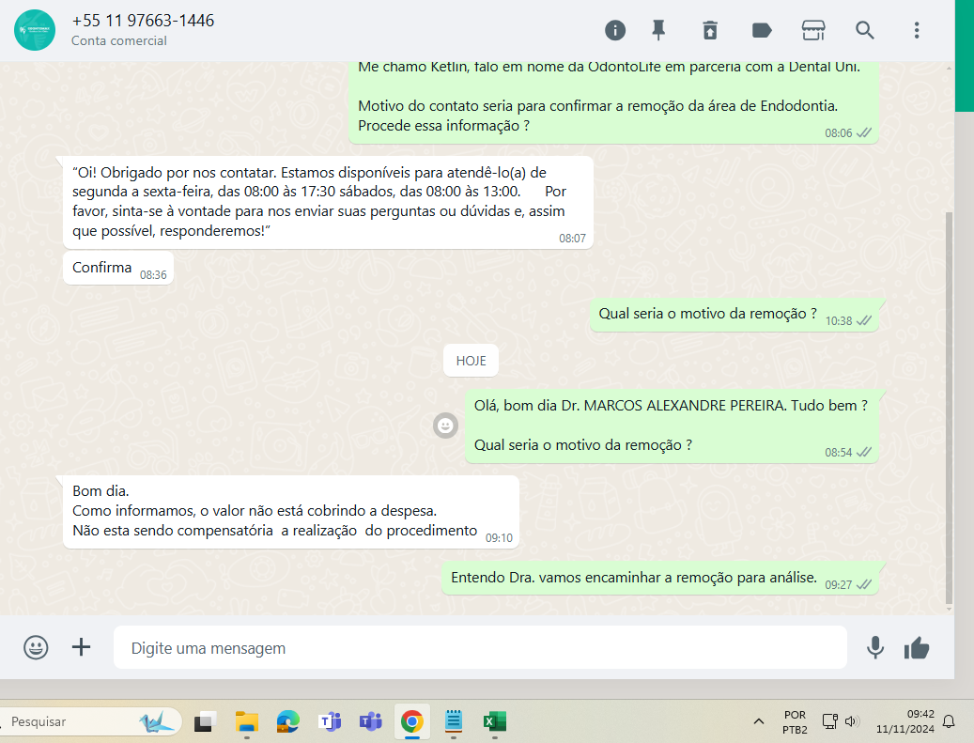Open the clock showing 09:42 11/11/2024
The height and width of the screenshot is (743, 974).
pyautogui.click(x=905, y=721)
